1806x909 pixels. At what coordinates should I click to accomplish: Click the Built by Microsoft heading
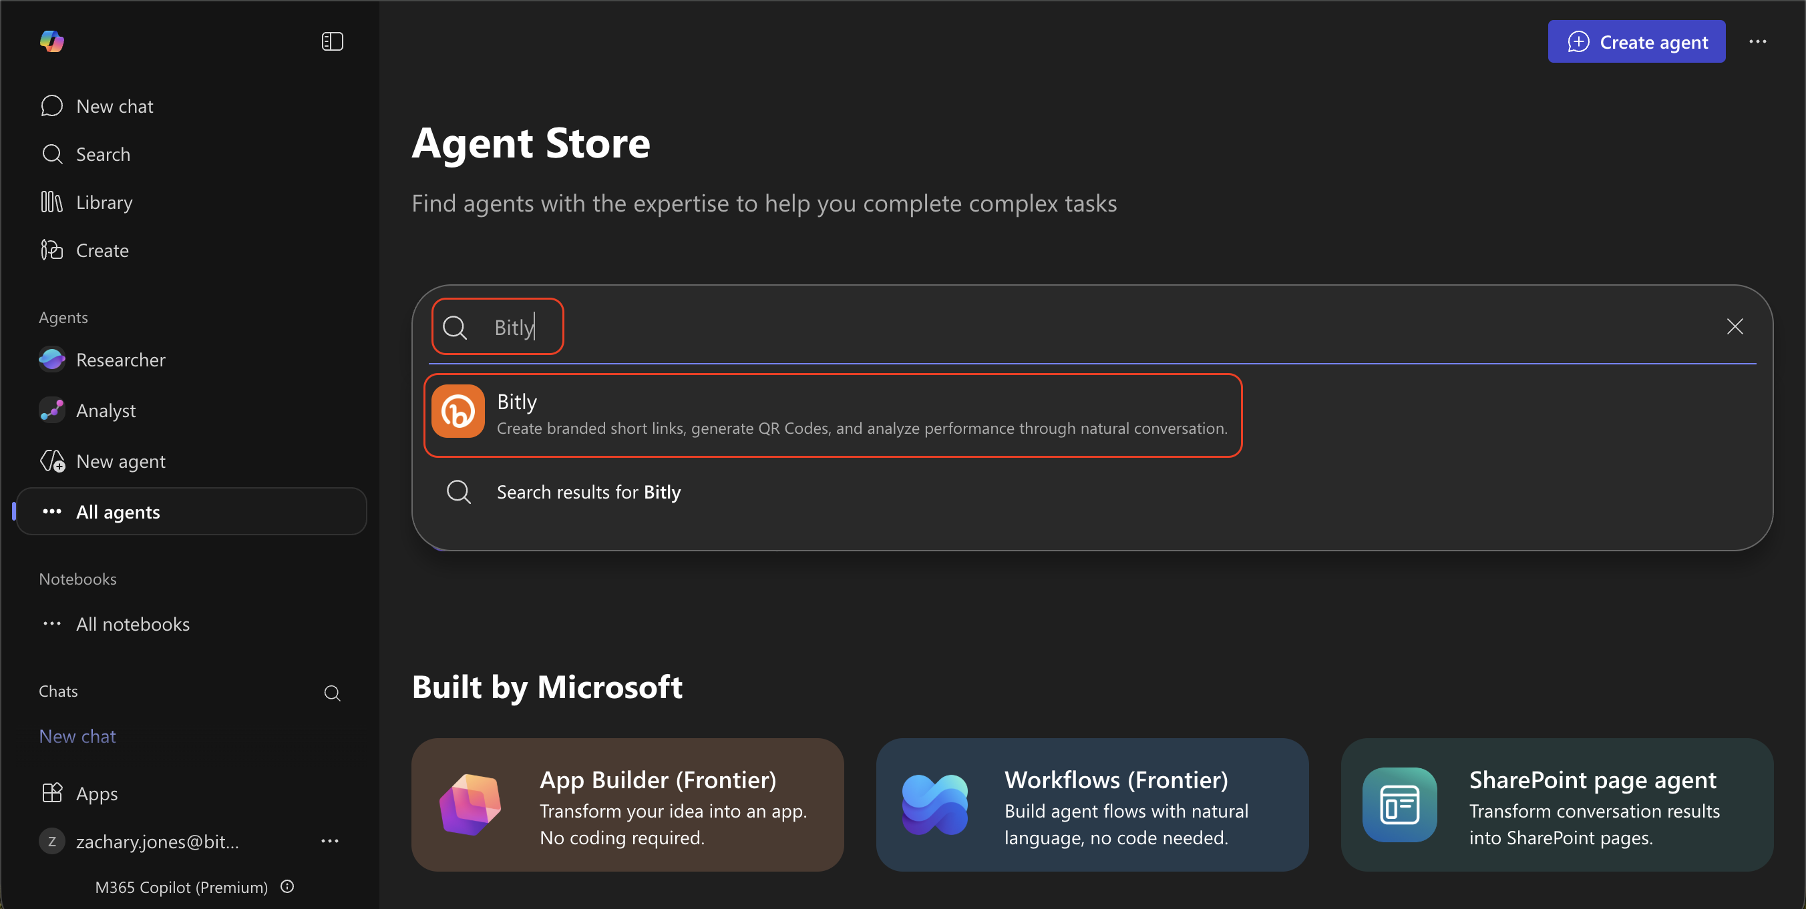(547, 687)
